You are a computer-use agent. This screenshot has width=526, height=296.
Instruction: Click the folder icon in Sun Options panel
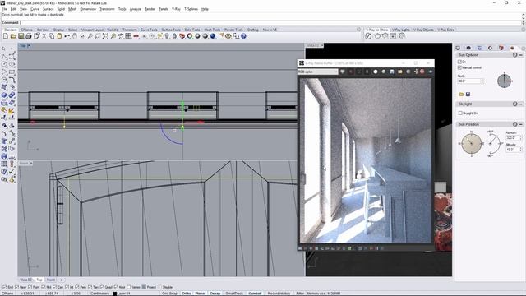coord(461,95)
